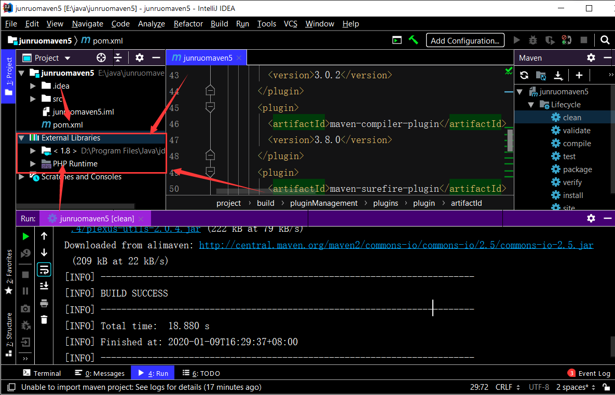Collapse junruomaven5 node in Maven panel

pos(520,92)
